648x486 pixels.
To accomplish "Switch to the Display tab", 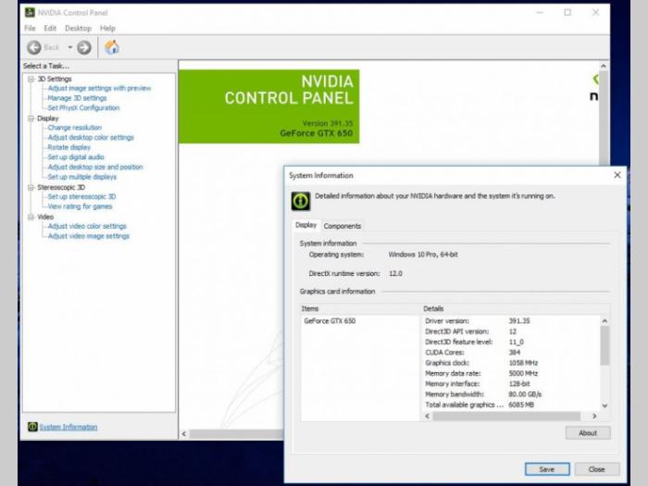I will [x=305, y=225].
